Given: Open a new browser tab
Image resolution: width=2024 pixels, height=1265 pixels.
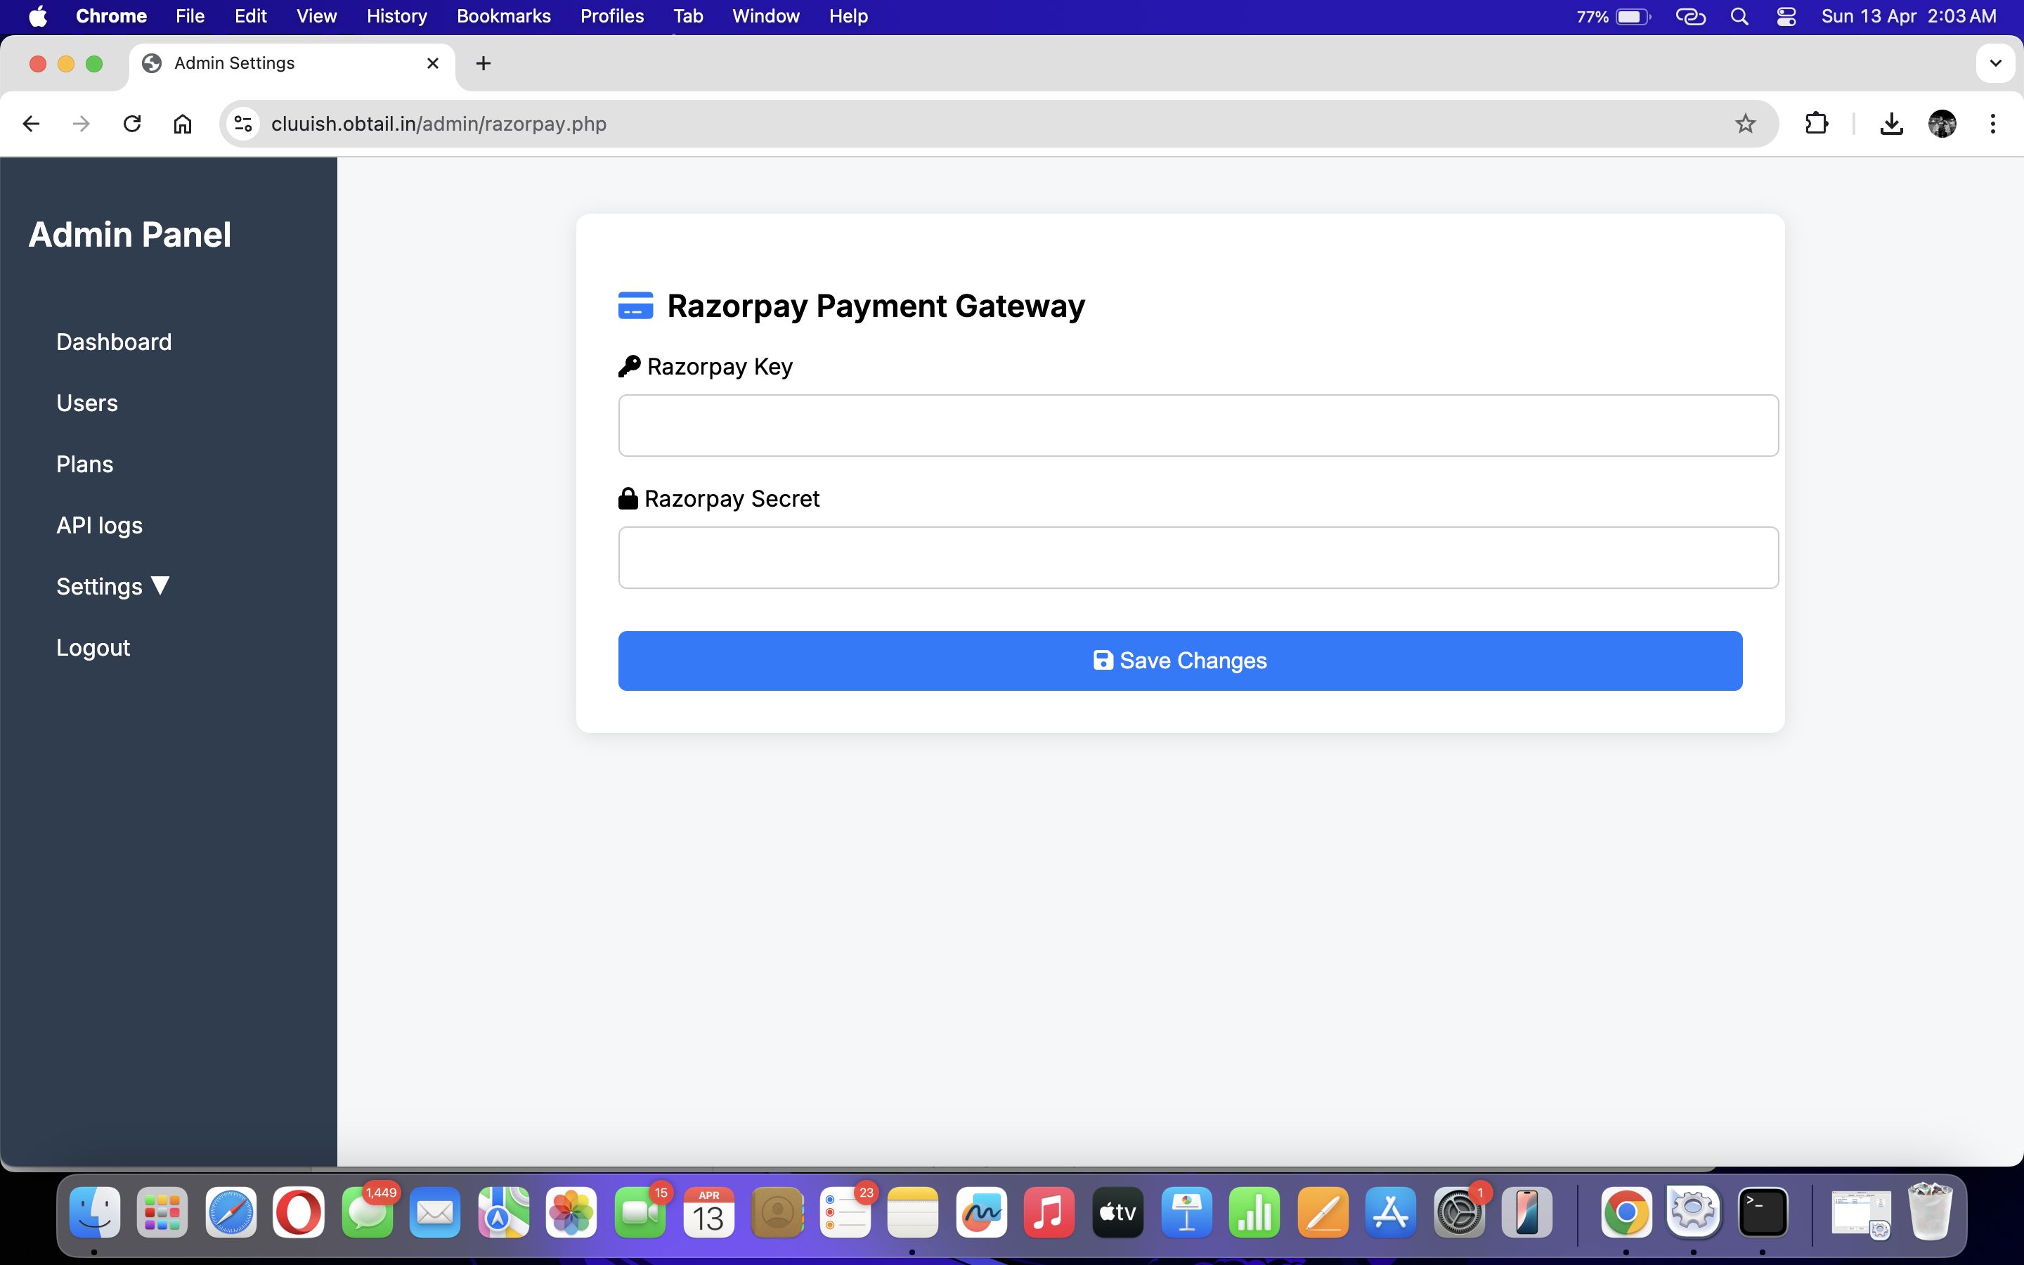Looking at the screenshot, I should 484,63.
